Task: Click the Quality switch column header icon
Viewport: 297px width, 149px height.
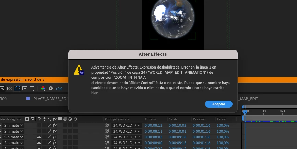Action: coord(49,119)
